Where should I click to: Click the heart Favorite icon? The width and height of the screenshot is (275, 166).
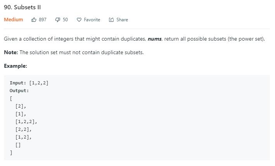pyautogui.click(x=79, y=20)
